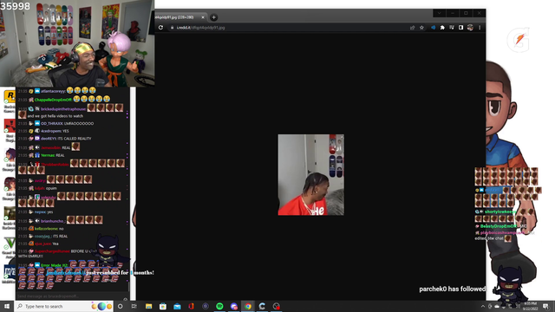The height and width of the screenshot is (312, 555).
Task: Click the i.redd.it address bar
Action: (289, 28)
